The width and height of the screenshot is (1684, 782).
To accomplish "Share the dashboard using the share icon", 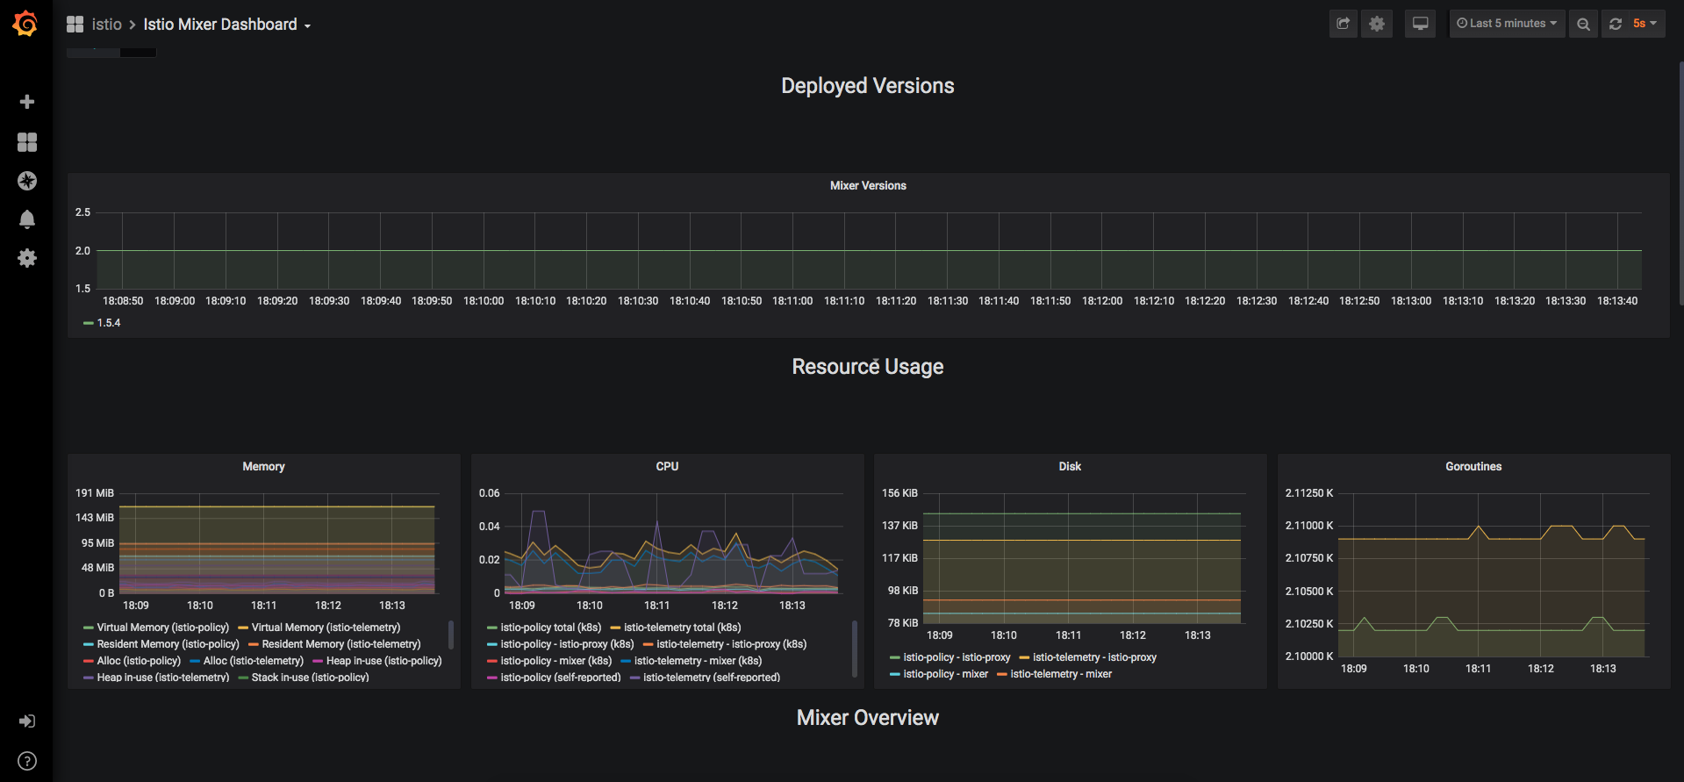I will (1343, 24).
